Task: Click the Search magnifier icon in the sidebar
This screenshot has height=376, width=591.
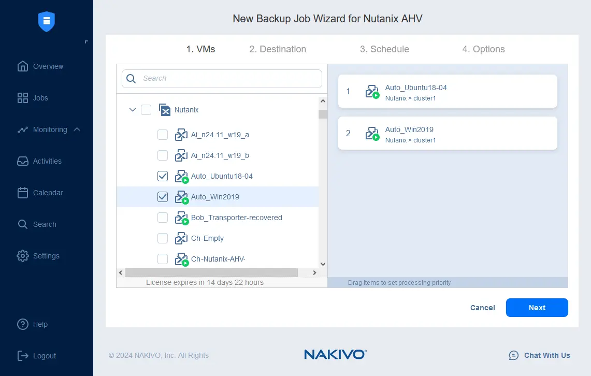Action: point(23,224)
